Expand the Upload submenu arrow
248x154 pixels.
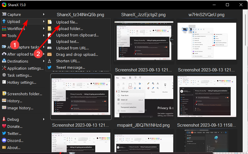(x=44, y=21)
